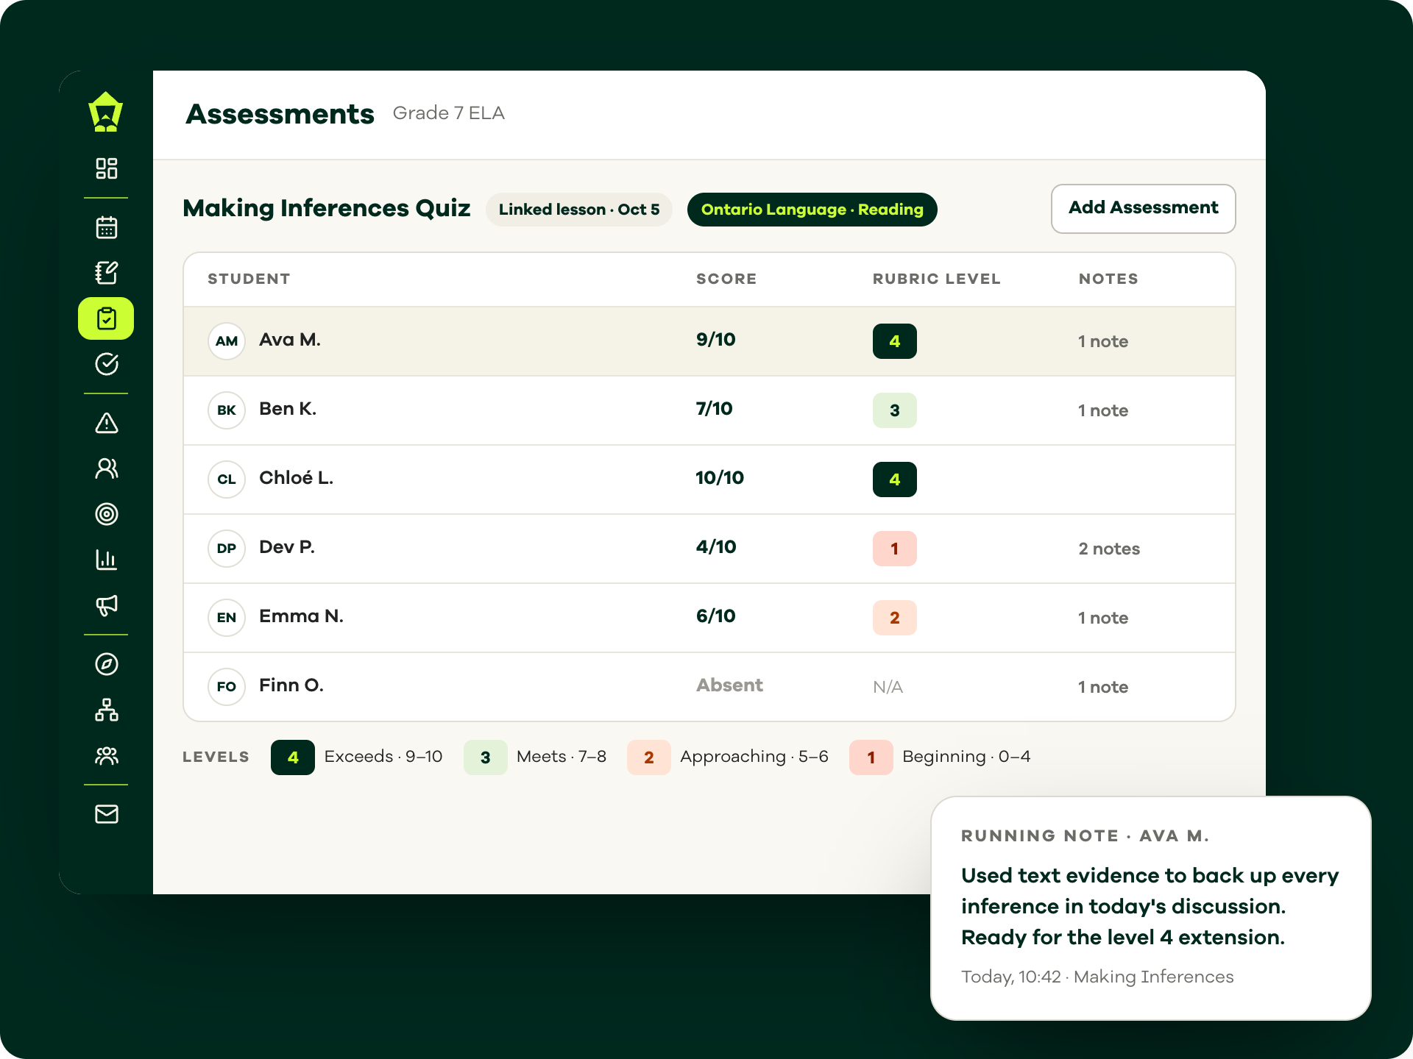Screen dimensions: 1413x1059
Task: Open the bar chart reports icon
Action: 106,560
